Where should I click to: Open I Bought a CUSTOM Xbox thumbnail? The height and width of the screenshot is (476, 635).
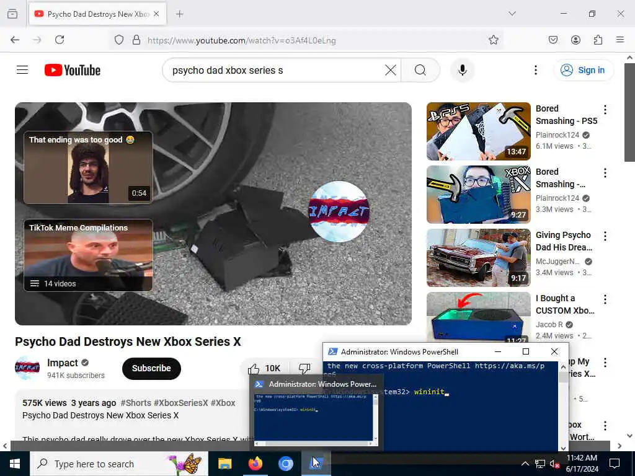click(478, 317)
